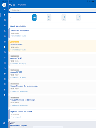The height and width of the screenshot is (128, 96).
Task: Go to previous dates with left chevron
Action: [x=10, y=17]
